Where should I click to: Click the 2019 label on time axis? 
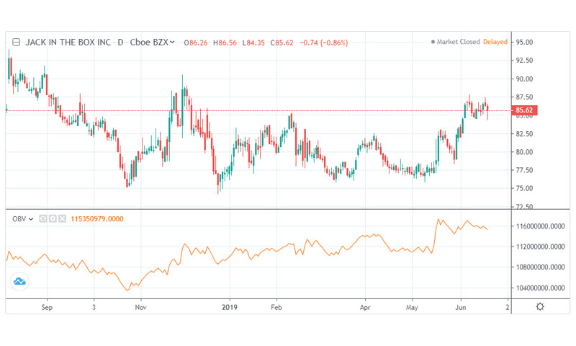[230, 307]
